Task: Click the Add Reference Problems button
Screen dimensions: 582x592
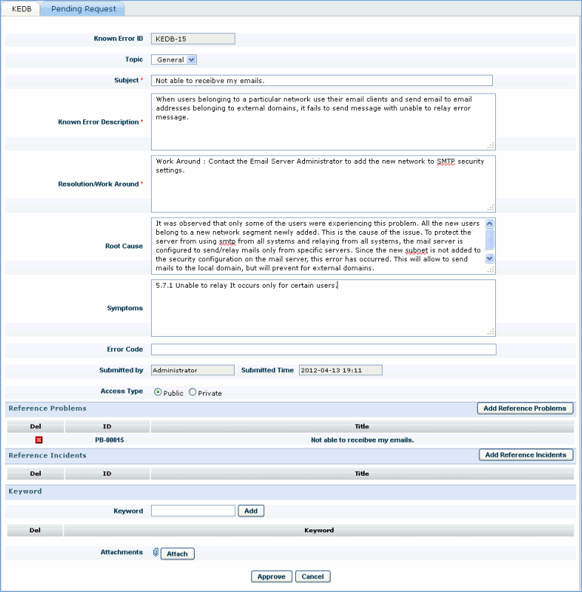Action: [x=525, y=408]
